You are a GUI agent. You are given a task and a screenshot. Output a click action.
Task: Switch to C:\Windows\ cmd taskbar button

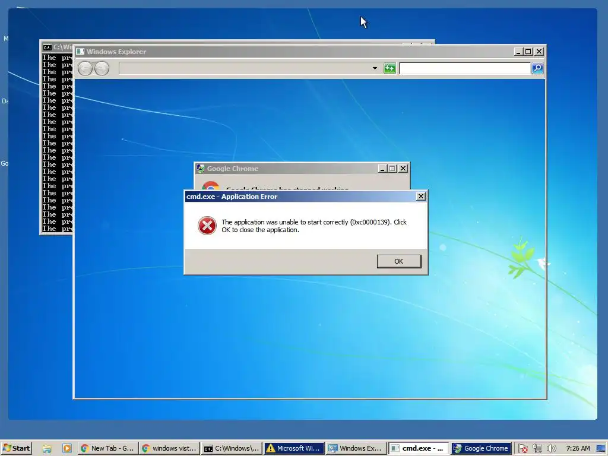(232, 448)
